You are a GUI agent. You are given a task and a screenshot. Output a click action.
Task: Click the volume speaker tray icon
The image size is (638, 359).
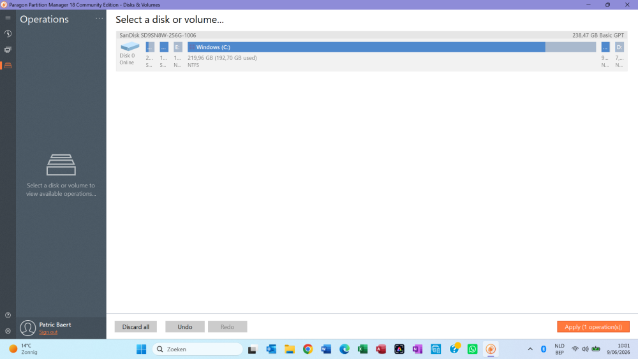[x=585, y=349]
